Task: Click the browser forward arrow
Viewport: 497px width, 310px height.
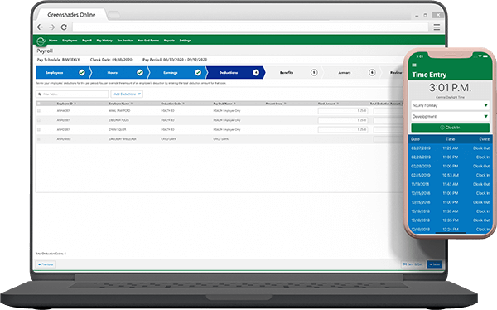Action: 52,27
